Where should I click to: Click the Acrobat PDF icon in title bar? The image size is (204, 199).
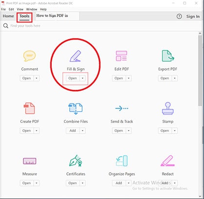3,3
